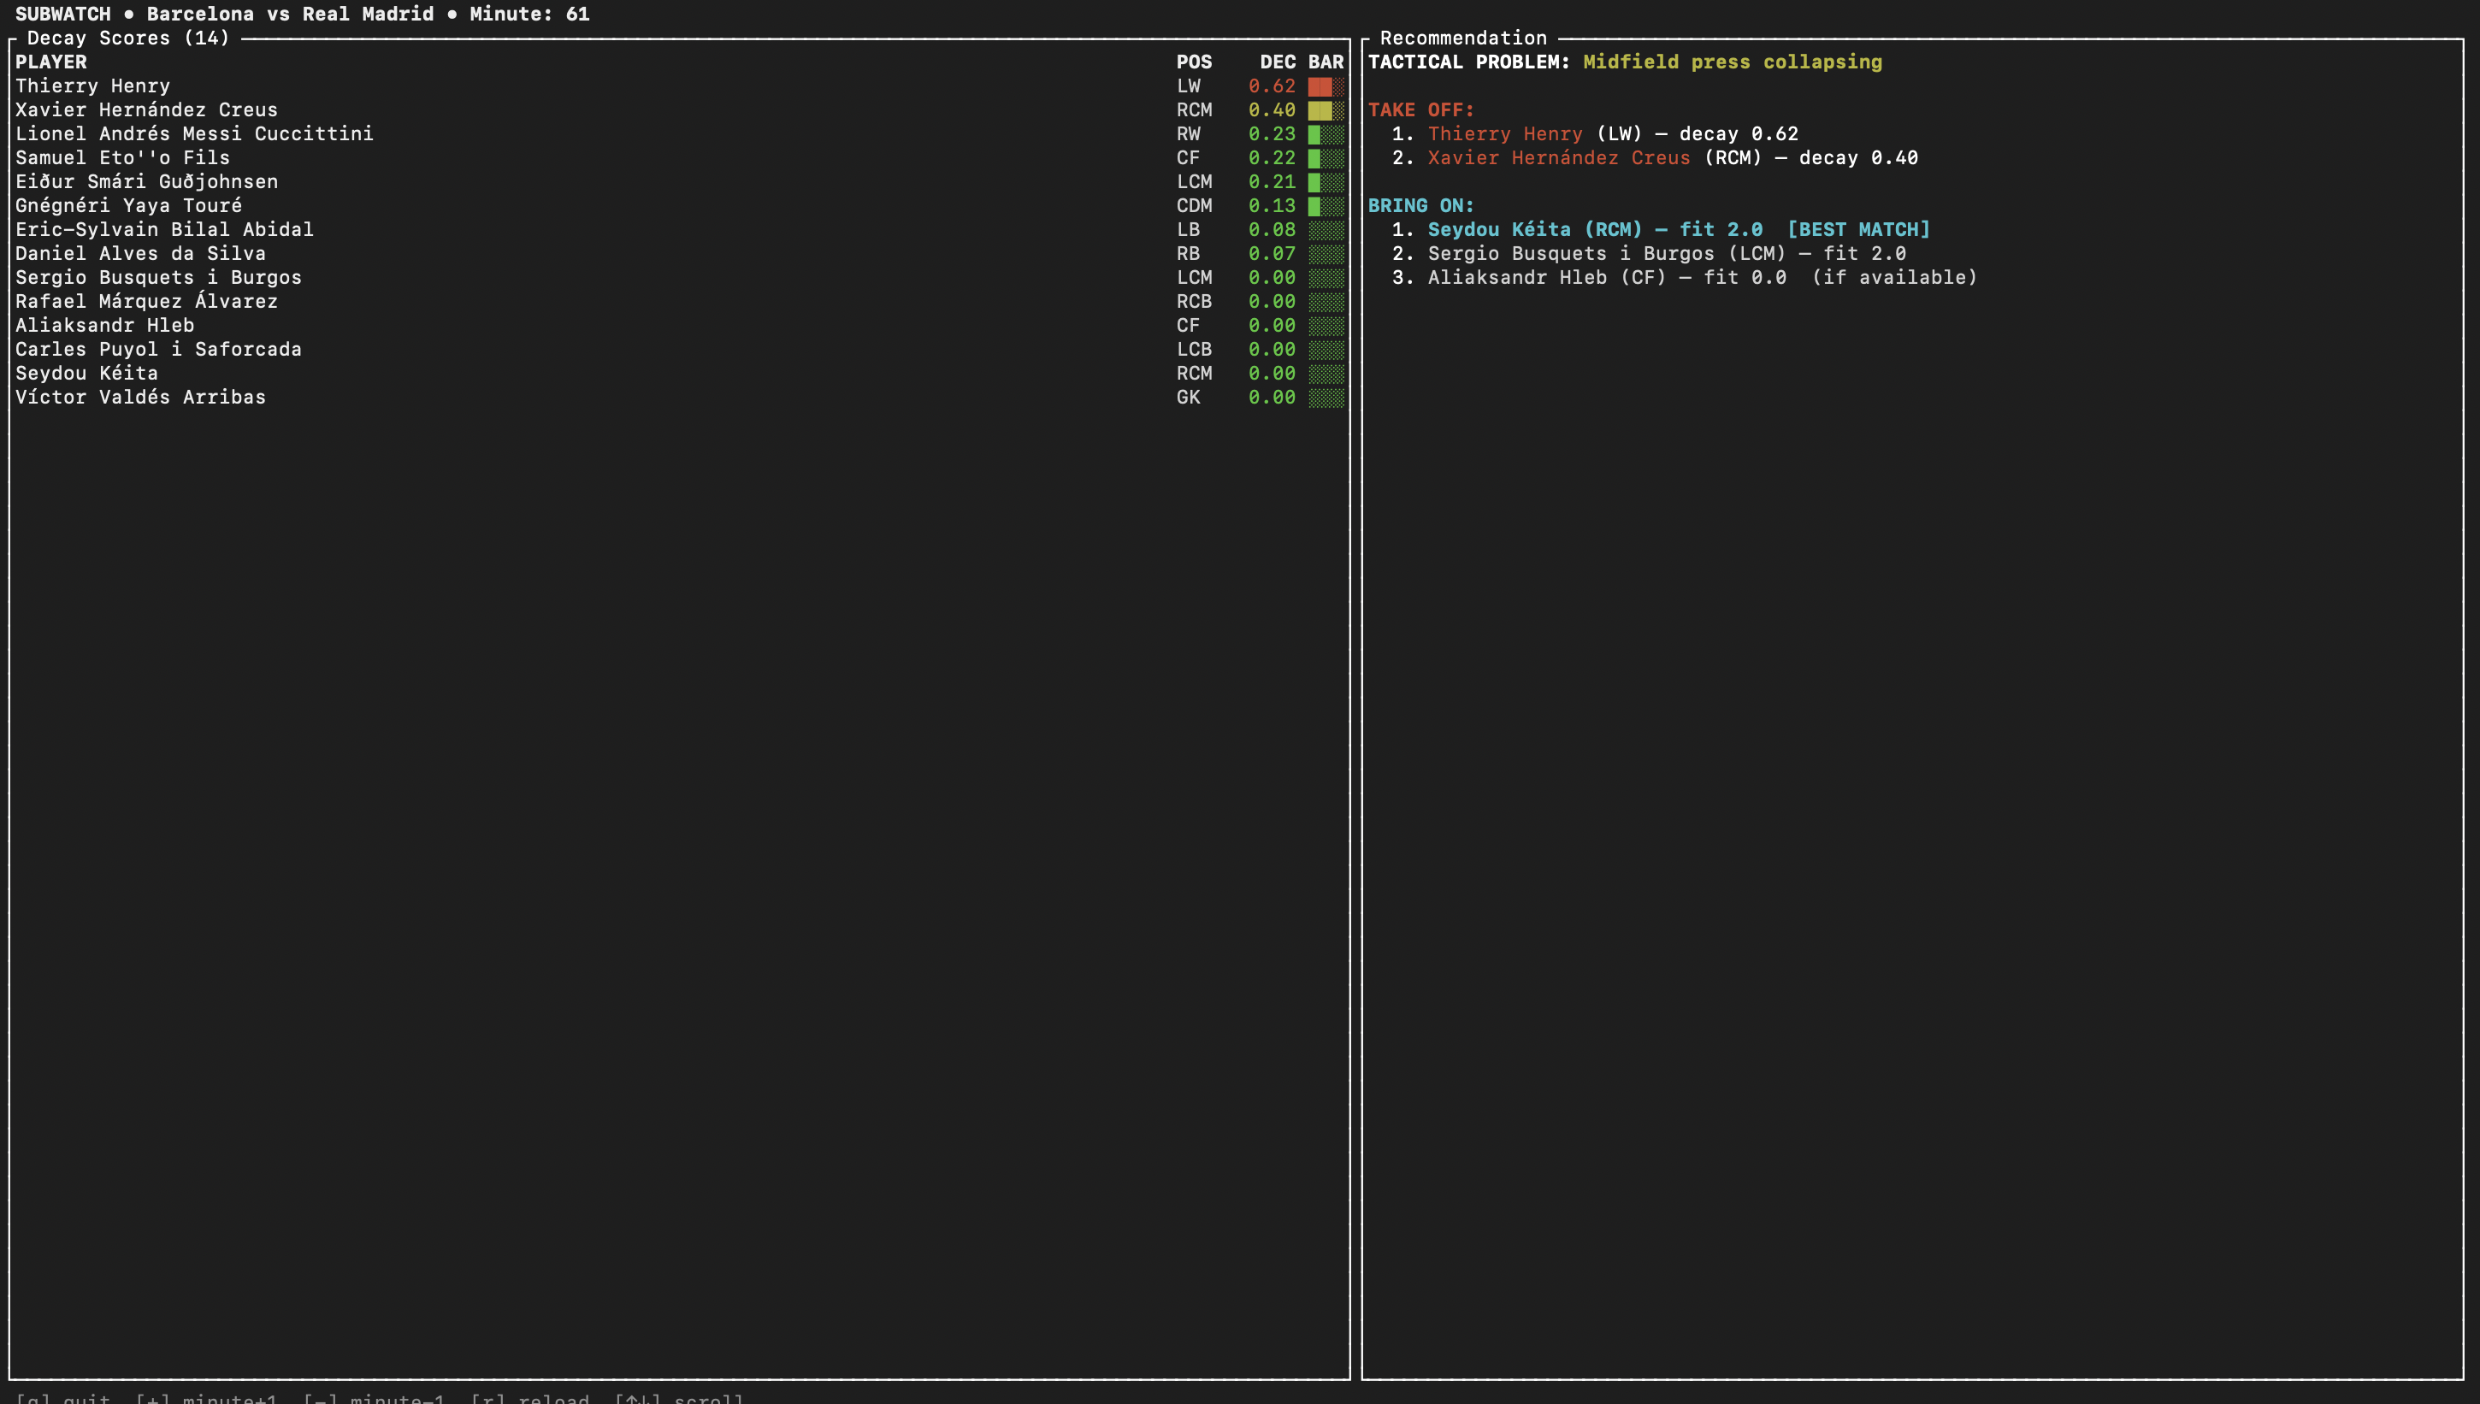Click the Carles Puyol i Saforcada row

pyautogui.click(x=679, y=349)
